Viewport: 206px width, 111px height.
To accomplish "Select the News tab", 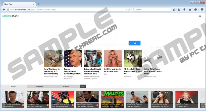I will [x=14, y=86].
